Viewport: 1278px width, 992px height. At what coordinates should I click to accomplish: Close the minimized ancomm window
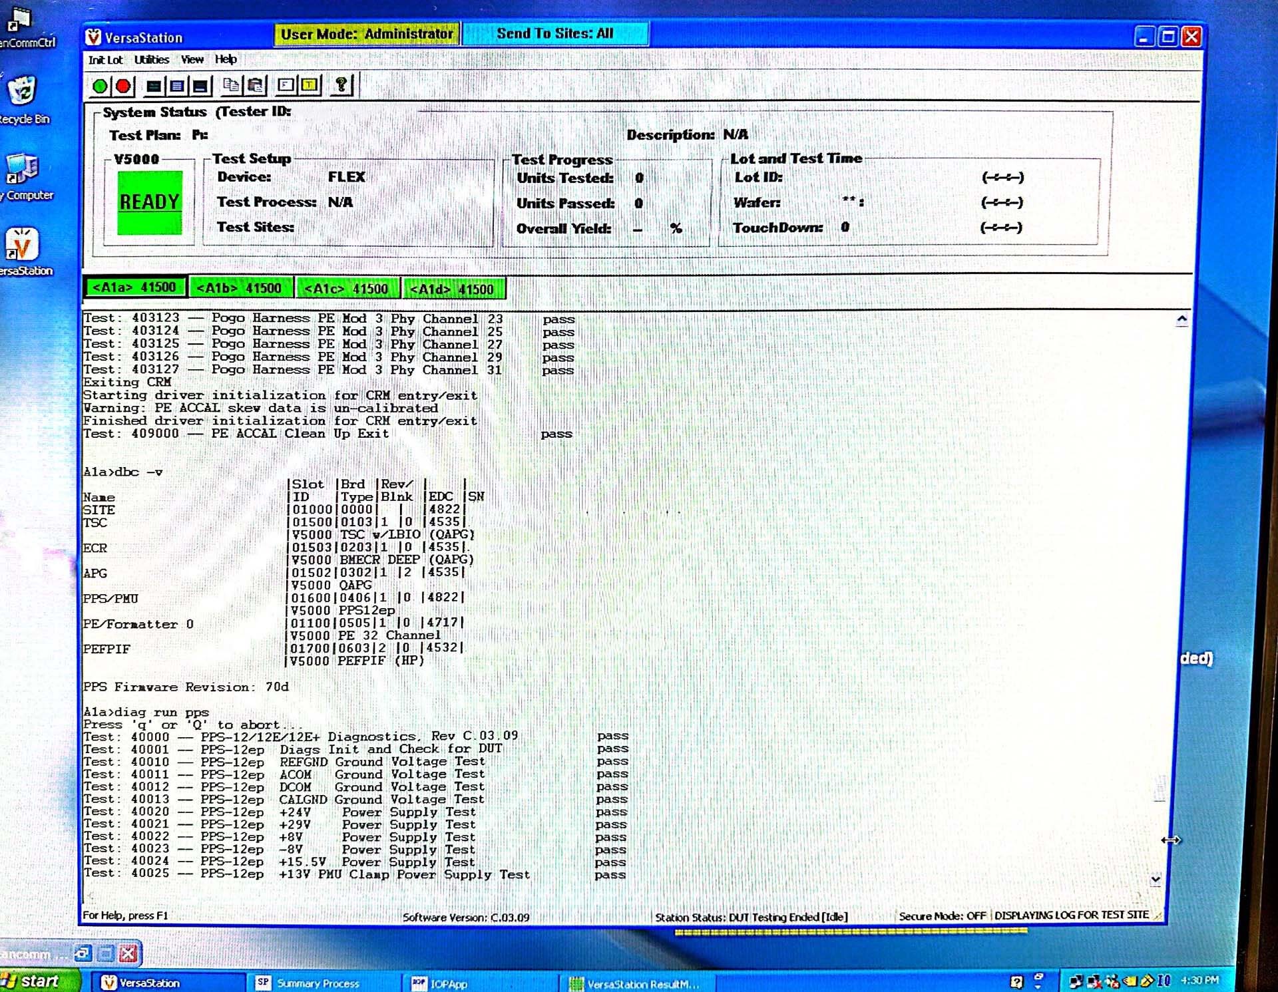pyautogui.click(x=128, y=953)
